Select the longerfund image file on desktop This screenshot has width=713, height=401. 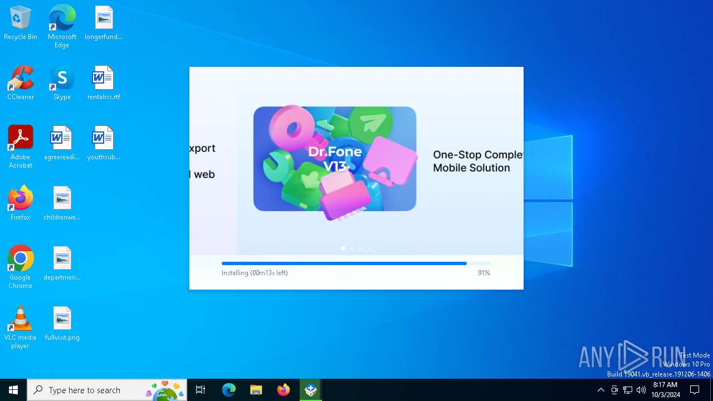pyautogui.click(x=104, y=23)
